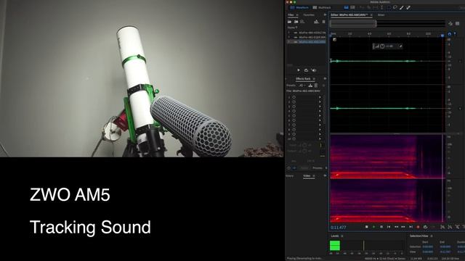Click Move Playhead to Previous button
This screenshot has height=261, width=465.
coord(389,227)
